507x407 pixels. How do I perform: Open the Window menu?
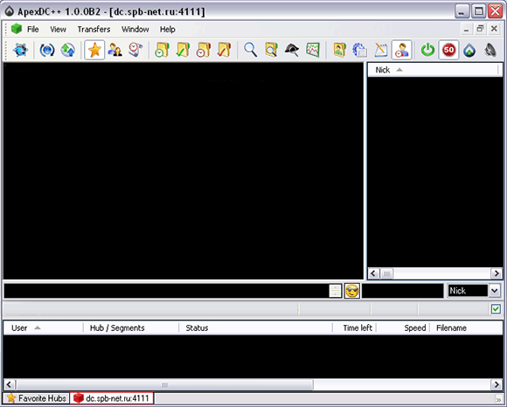coord(135,30)
